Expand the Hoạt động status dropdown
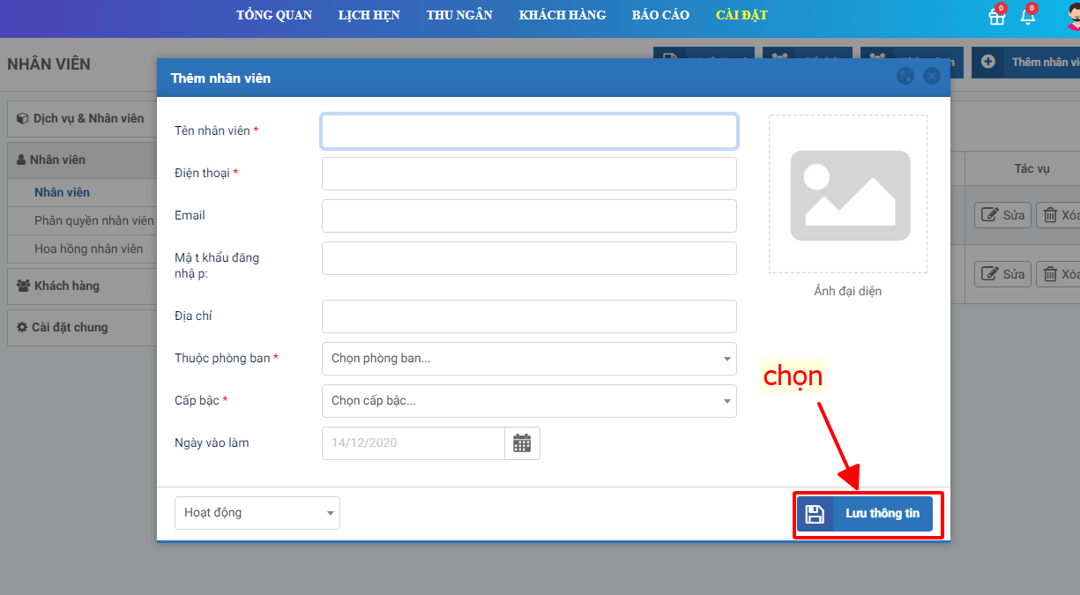The image size is (1080, 595). pyautogui.click(x=257, y=513)
